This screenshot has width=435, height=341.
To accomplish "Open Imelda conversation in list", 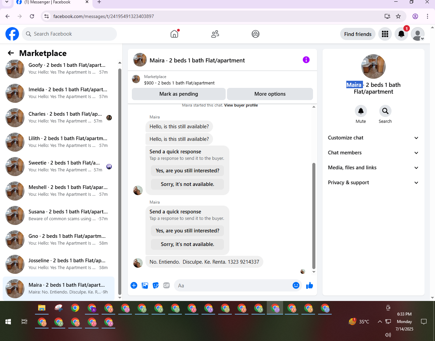I will (58, 93).
